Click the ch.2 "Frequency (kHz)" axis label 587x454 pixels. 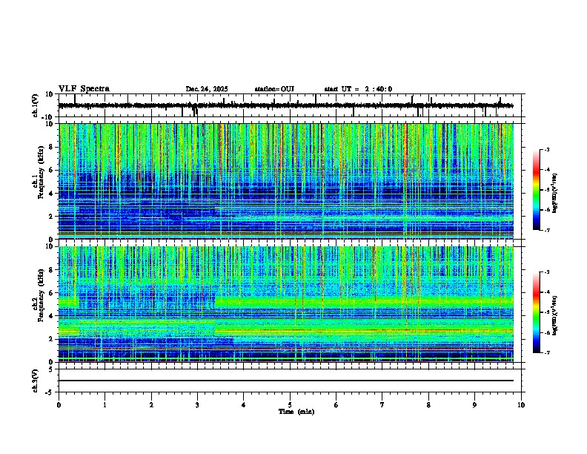(x=41, y=295)
